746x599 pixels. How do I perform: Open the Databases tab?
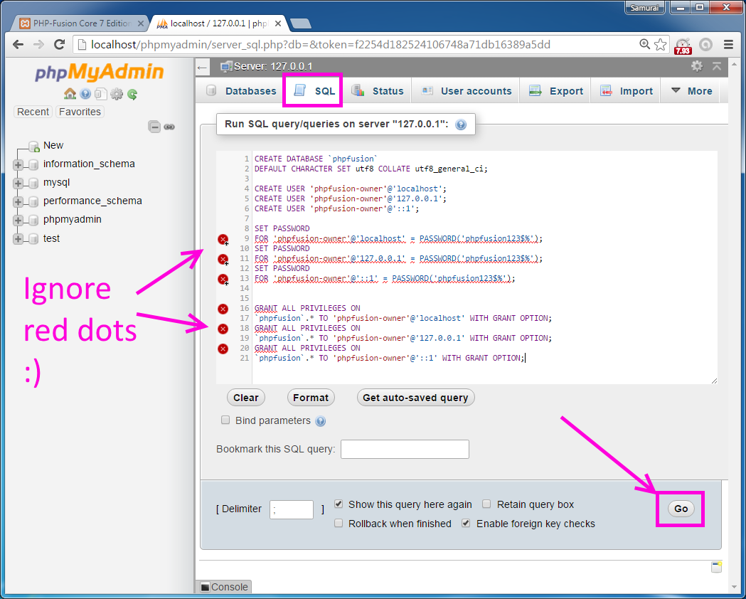(241, 91)
